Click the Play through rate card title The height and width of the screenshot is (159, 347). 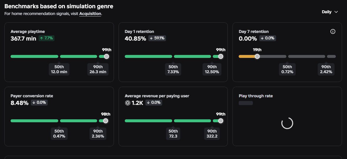[x=255, y=96]
